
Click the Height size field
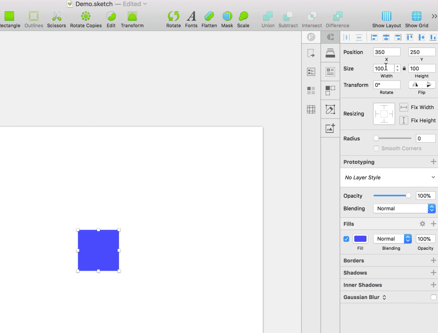point(422,68)
